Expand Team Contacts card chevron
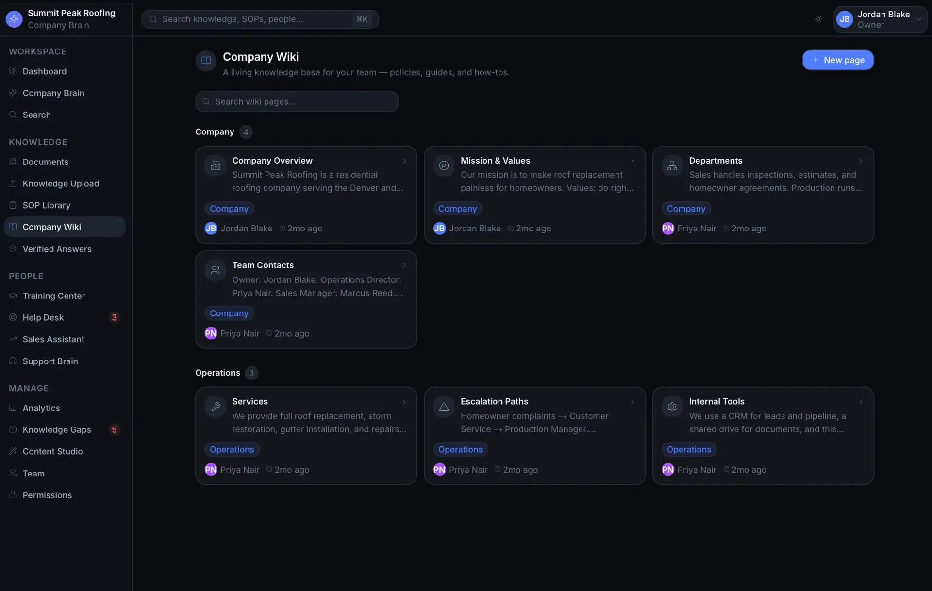This screenshot has height=591, width=932. click(404, 265)
